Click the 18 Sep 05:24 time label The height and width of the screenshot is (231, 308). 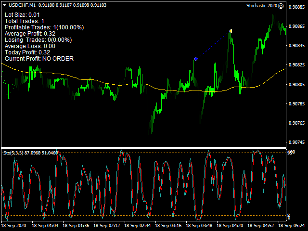292,226
